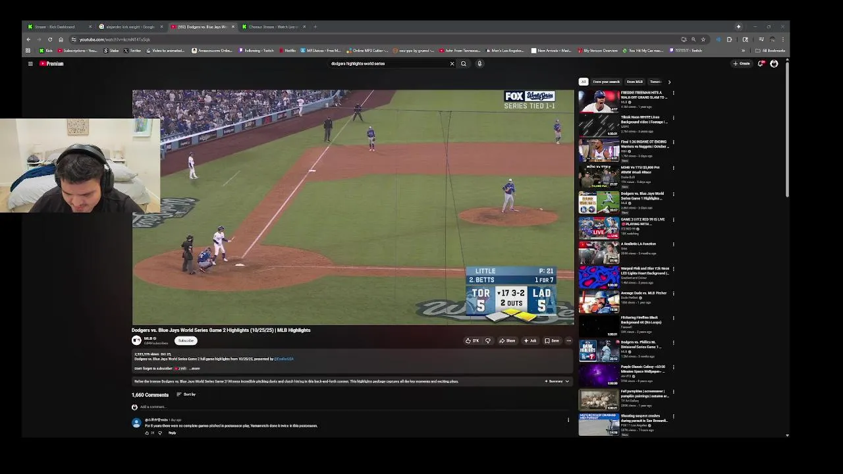Close the Dodgers vs. Blue Jays tab

[x=232, y=27]
